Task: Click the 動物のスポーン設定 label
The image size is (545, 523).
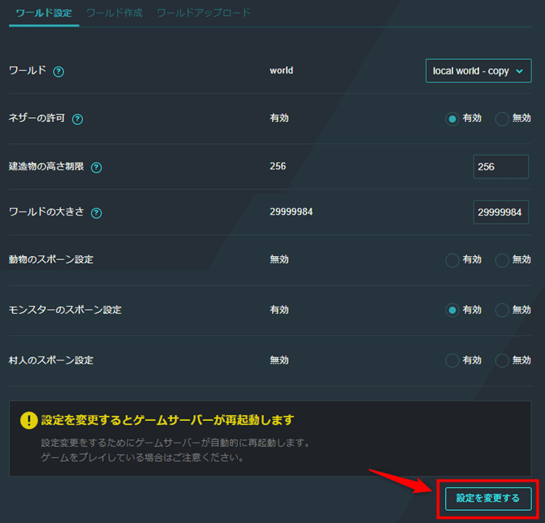Action: pos(51,259)
